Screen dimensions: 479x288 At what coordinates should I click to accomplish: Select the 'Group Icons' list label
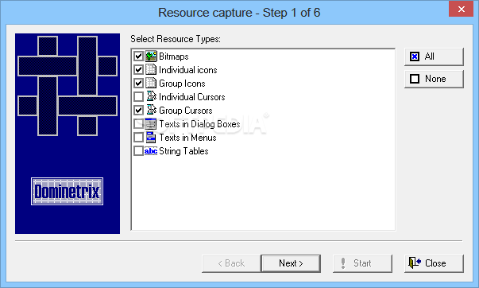point(182,84)
